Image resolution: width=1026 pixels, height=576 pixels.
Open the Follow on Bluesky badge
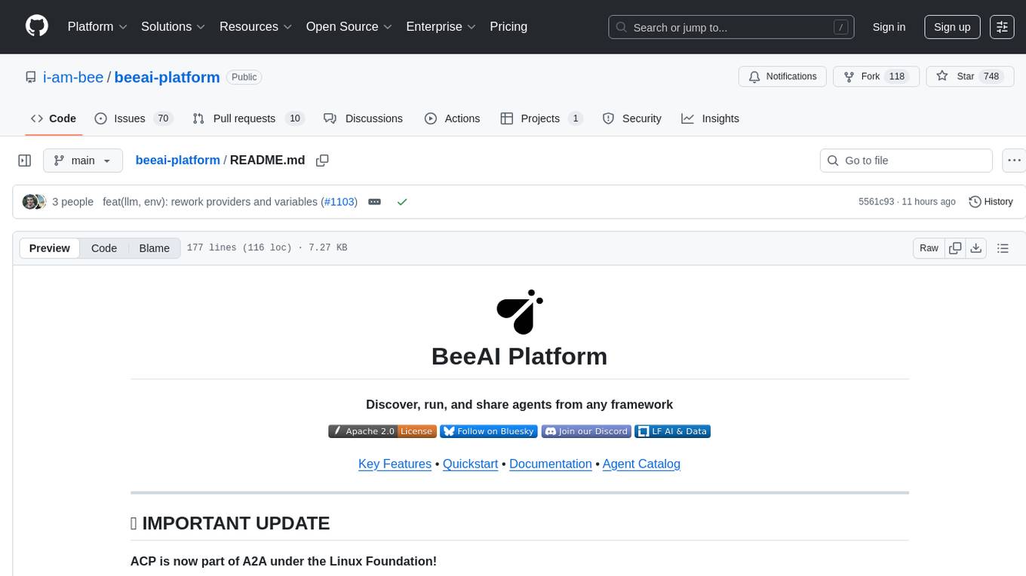[x=489, y=431]
